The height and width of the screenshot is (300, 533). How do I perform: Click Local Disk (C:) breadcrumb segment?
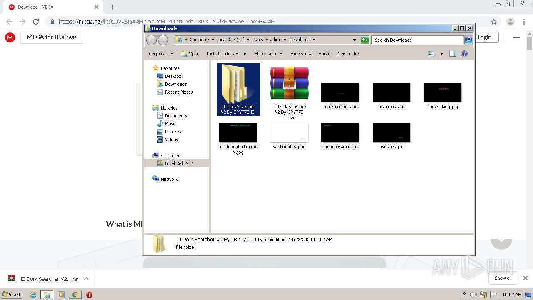[230, 40]
